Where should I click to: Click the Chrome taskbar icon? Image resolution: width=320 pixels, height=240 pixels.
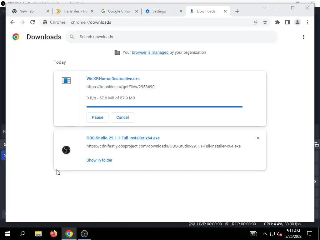[69, 234]
